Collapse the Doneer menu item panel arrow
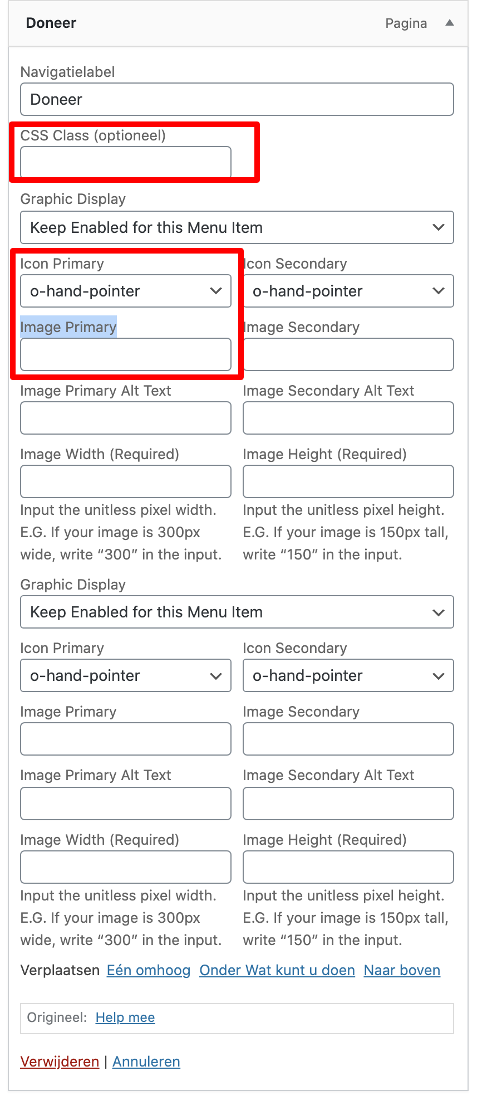 pos(450,23)
